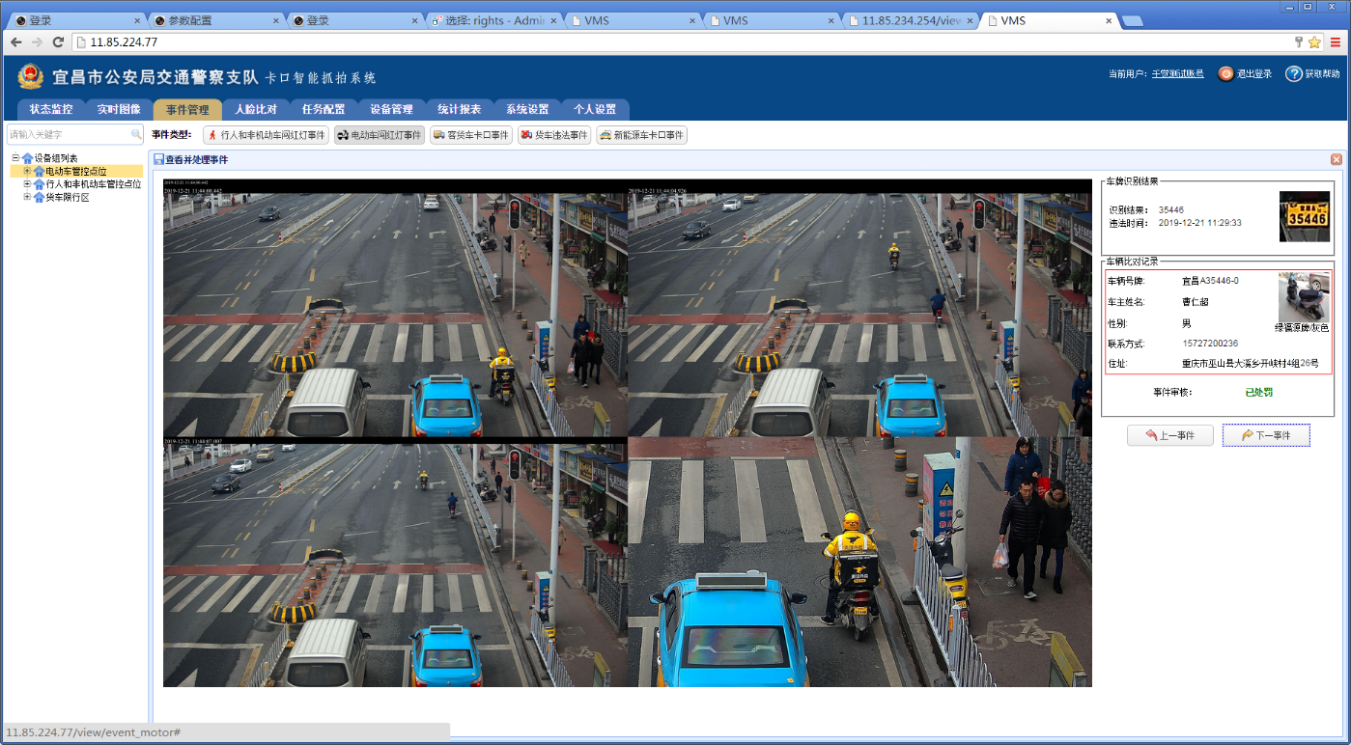
Task: Click the police badge logo
Action: [x=30, y=76]
